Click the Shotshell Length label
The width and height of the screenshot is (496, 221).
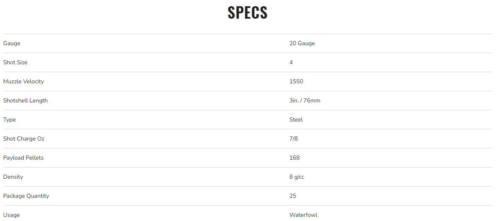25,101
